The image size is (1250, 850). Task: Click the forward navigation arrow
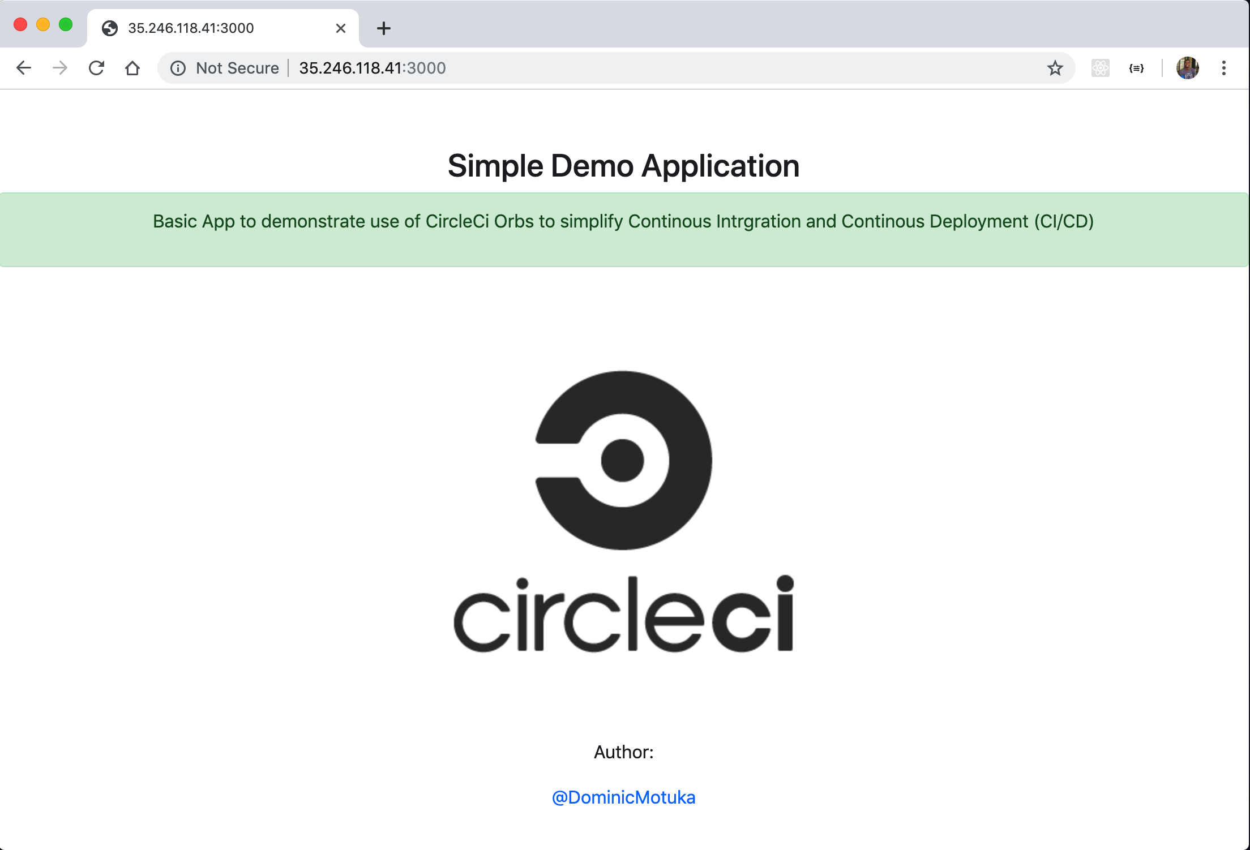(x=59, y=68)
